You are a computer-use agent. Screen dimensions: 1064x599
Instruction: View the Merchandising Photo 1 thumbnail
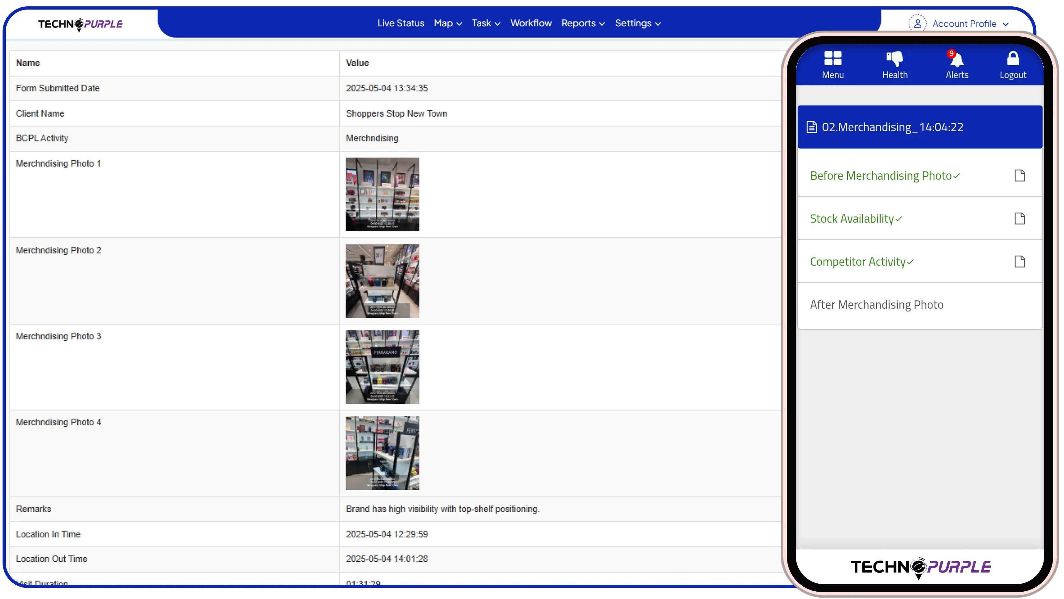[382, 194]
